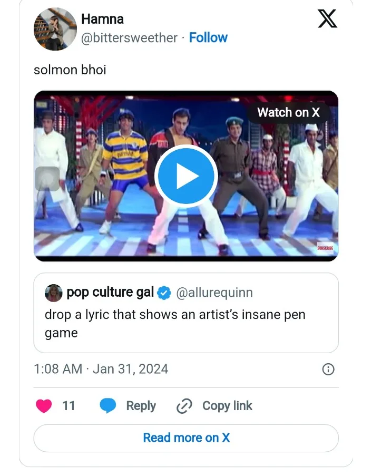
Task: Click the blue reply speech bubble icon
Action: (x=108, y=406)
